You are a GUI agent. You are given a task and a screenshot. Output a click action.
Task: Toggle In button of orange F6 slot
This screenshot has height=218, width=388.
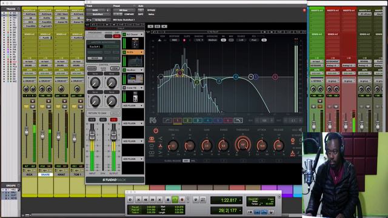[x=124, y=52]
